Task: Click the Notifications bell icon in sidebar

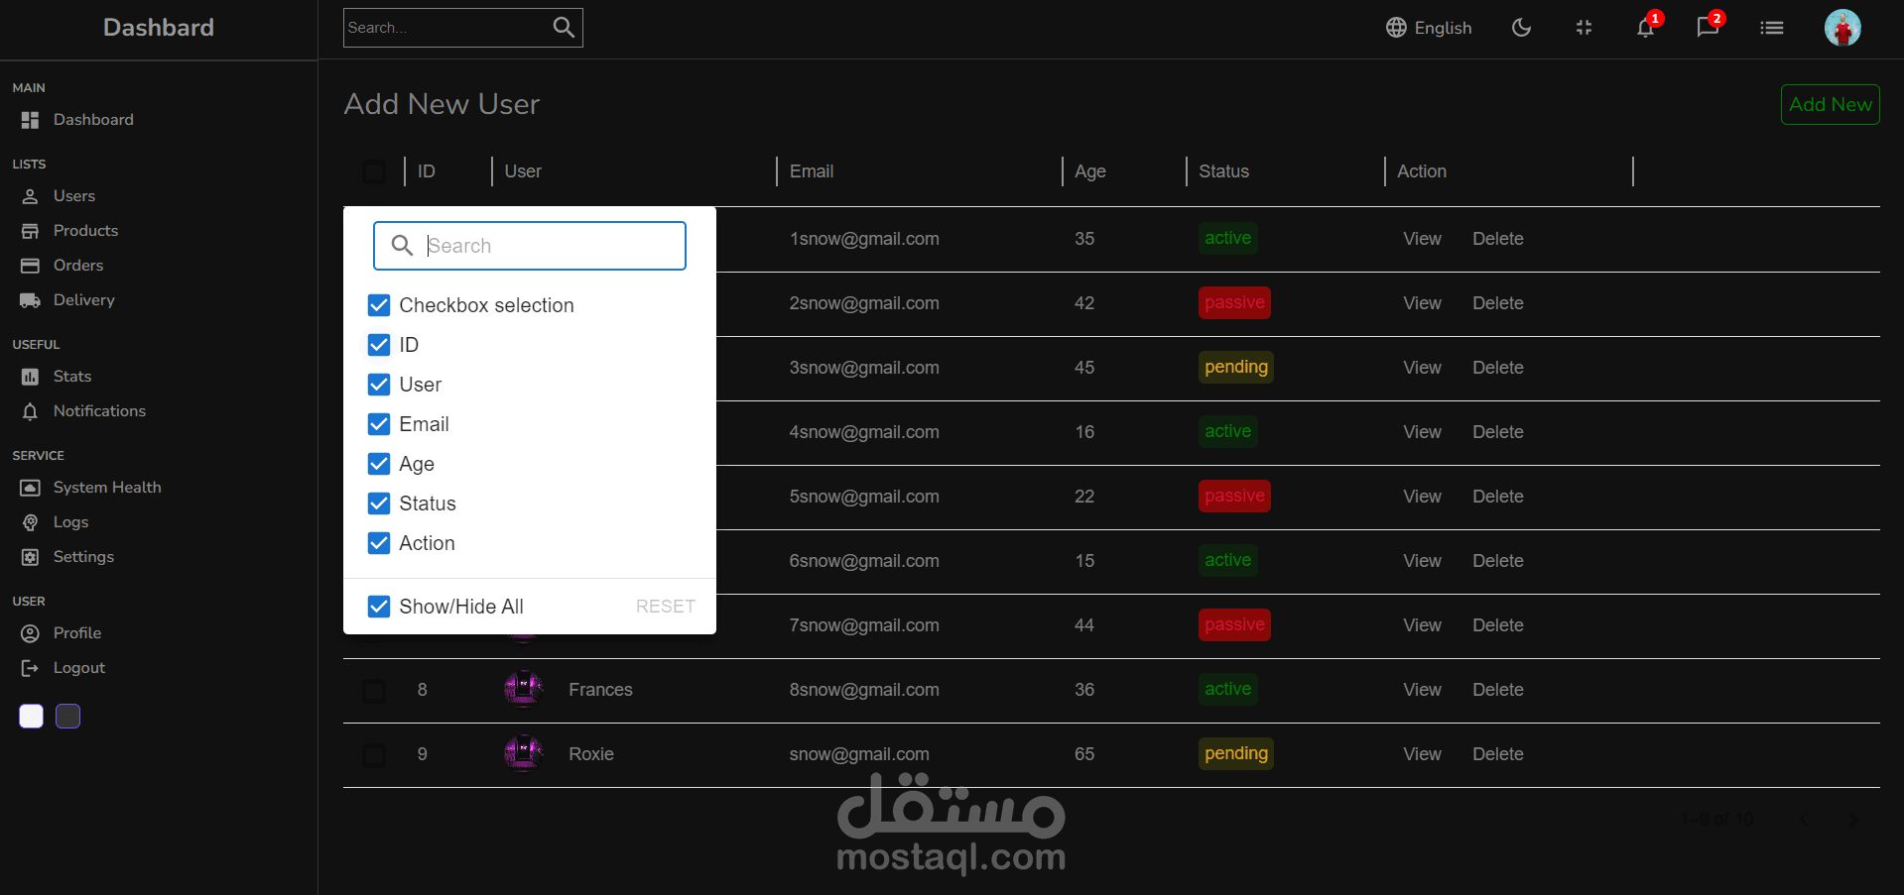Action: (31, 411)
